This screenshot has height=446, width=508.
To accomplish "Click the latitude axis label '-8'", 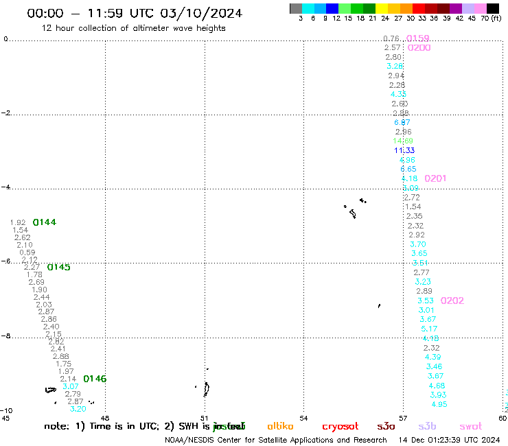I will [x=5, y=336].
